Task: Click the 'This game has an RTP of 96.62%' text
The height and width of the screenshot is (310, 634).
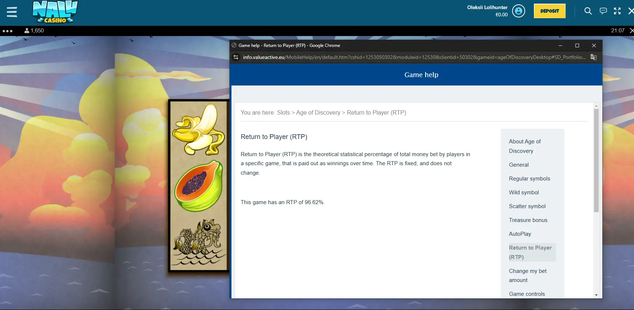Action: point(283,202)
